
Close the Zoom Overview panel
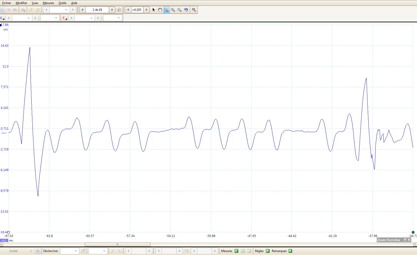[409, 240]
